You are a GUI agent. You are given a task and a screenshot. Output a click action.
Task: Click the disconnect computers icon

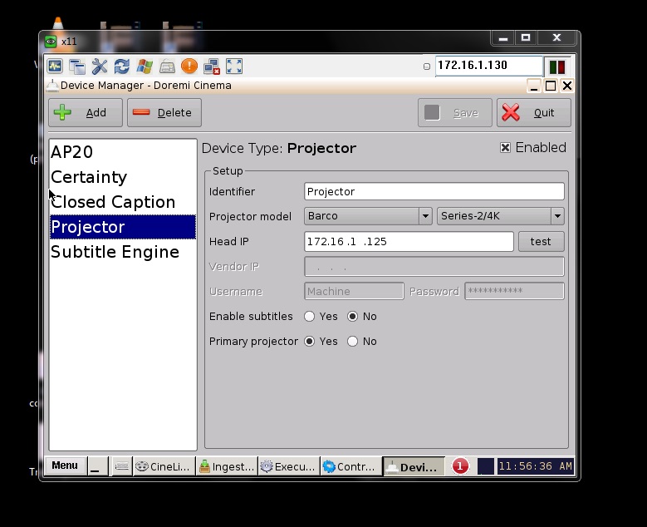coord(212,66)
